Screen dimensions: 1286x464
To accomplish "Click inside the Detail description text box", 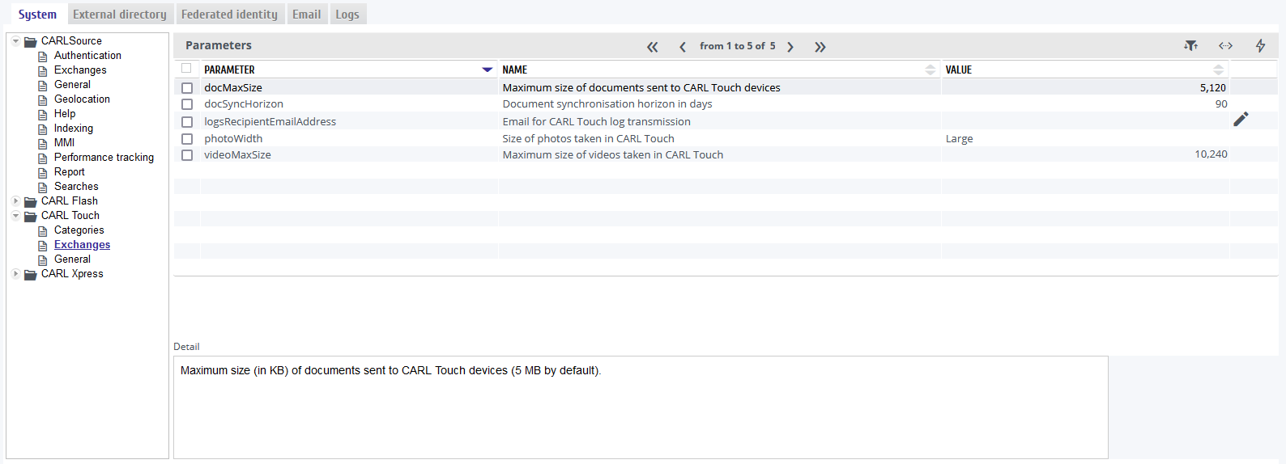I will pyautogui.click(x=641, y=407).
